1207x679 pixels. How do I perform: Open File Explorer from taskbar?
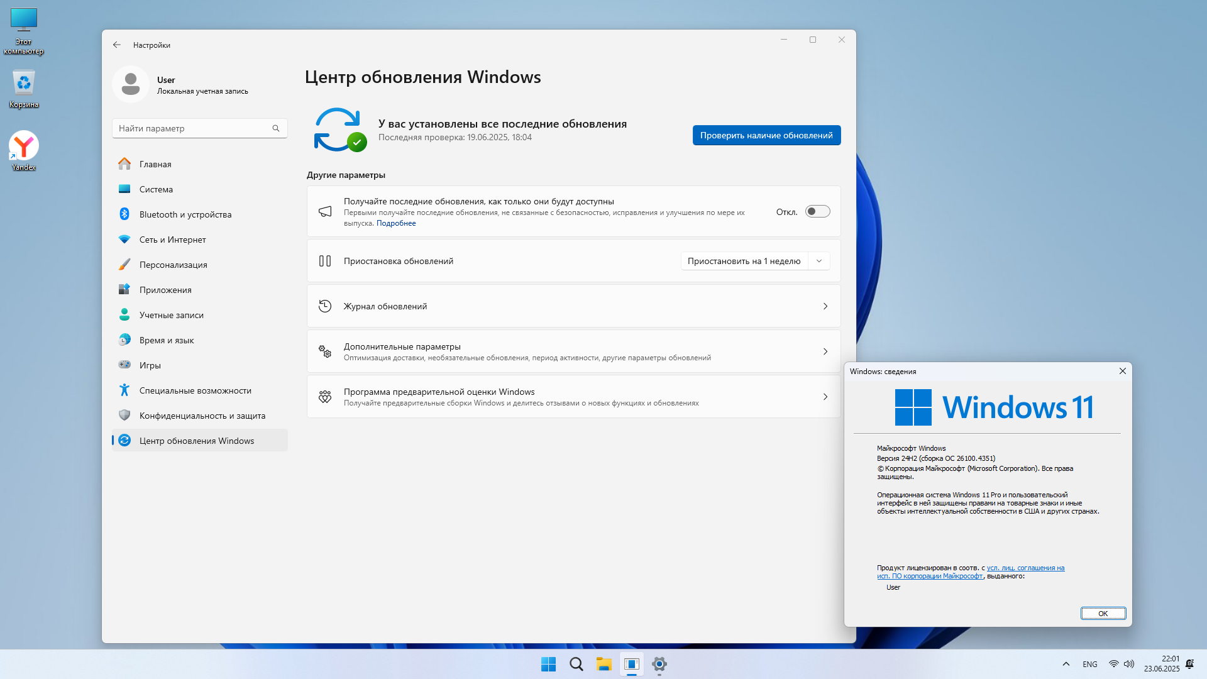(603, 664)
